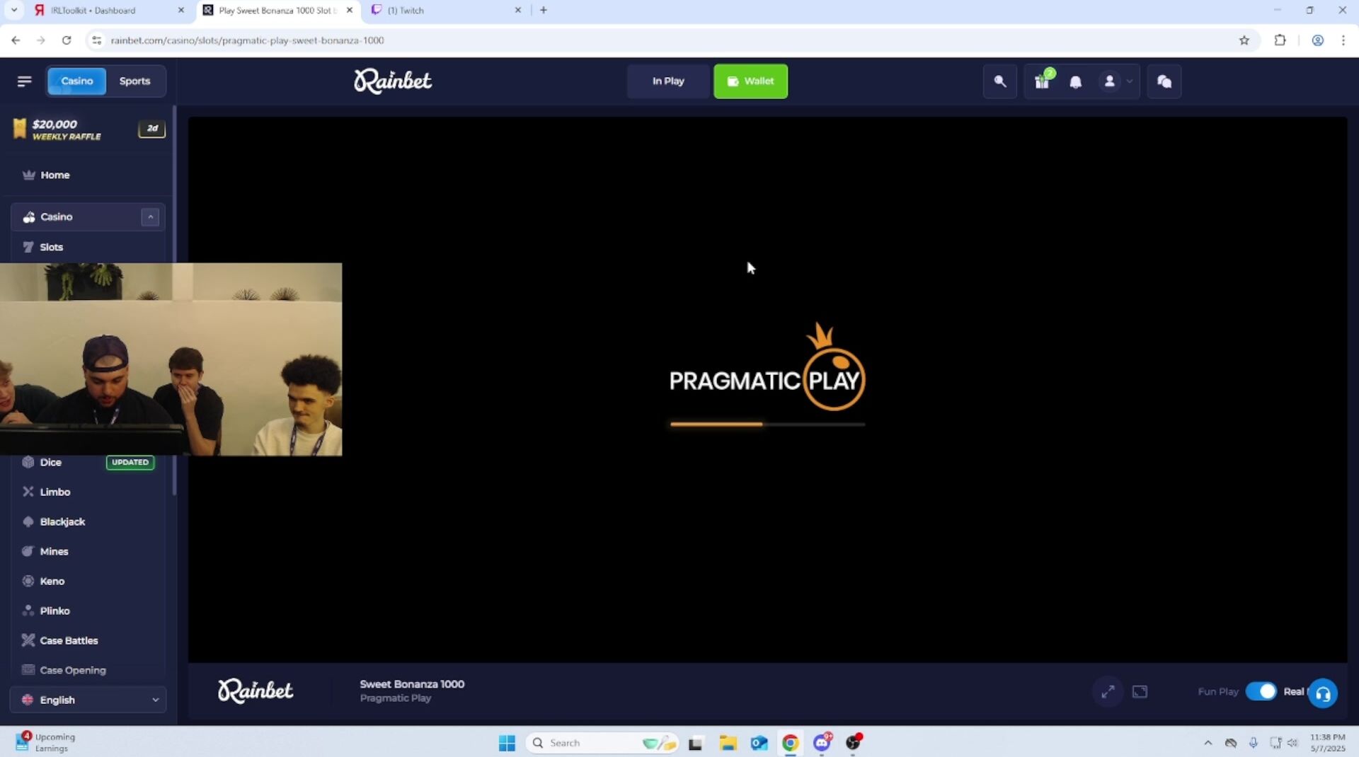
Task: Open Slots in the sidebar
Action: 52,247
